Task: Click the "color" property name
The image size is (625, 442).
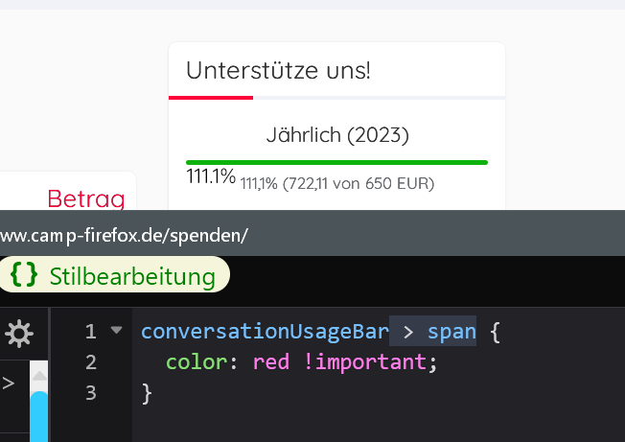Action: pyautogui.click(x=191, y=362)
